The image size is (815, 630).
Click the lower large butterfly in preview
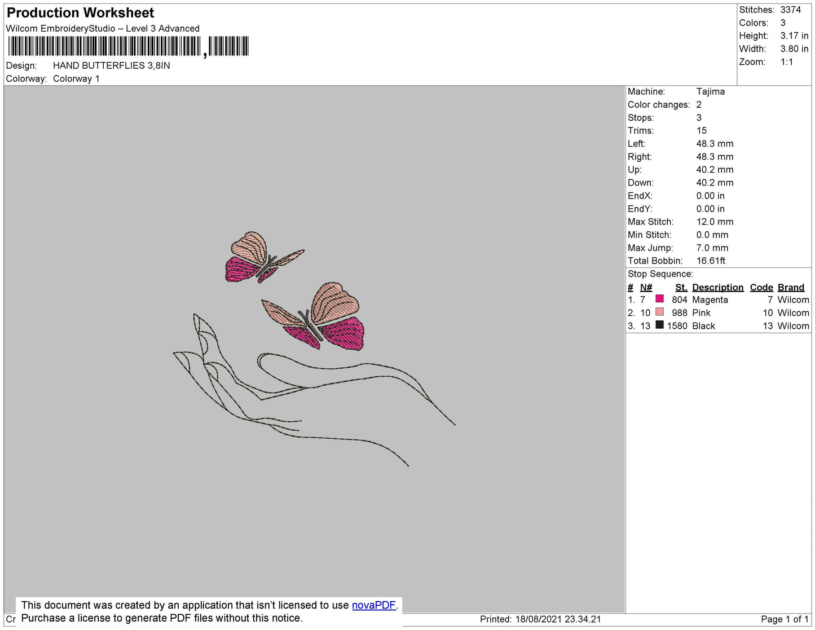314,316
